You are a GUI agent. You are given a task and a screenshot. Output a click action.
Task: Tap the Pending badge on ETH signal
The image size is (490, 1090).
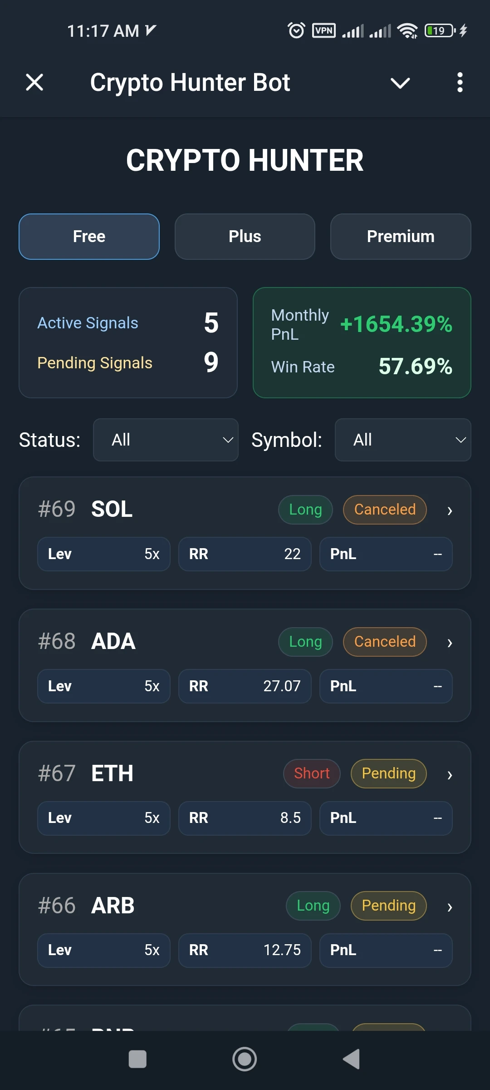pyautogui.click(x=388, y=773)
